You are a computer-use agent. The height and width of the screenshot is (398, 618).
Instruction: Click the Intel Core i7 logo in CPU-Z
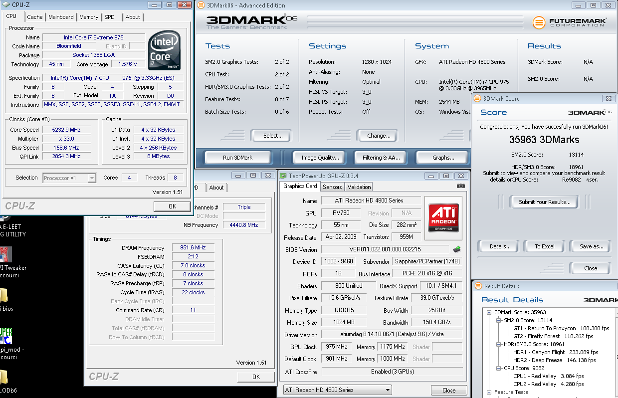point(165,50)
